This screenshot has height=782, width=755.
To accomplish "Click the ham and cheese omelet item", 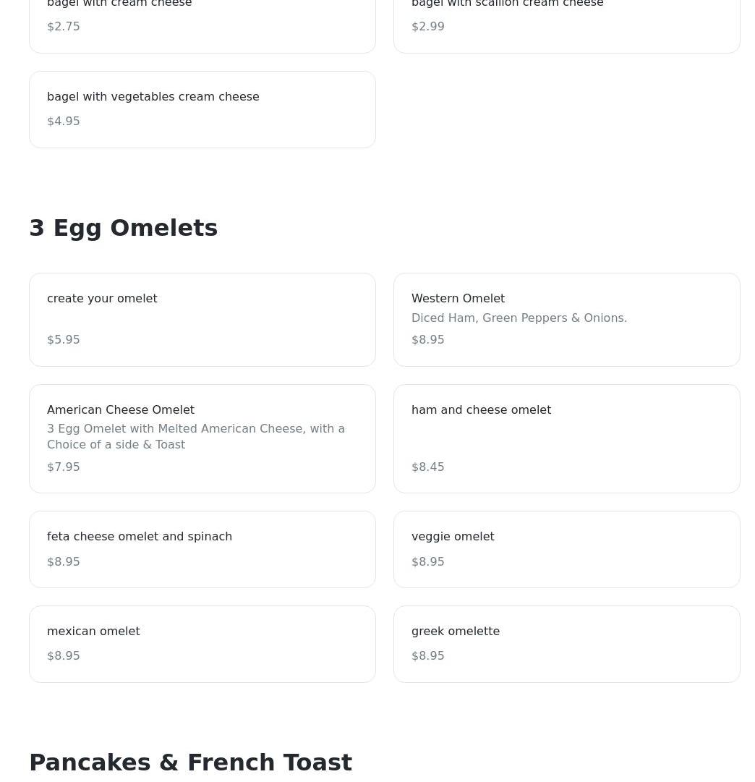I will pyautogui.click(x=566, y=439).
